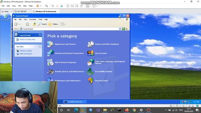201x113 pixels.
Task: Click the revert snapshot icon
Action: coord(57,6)
